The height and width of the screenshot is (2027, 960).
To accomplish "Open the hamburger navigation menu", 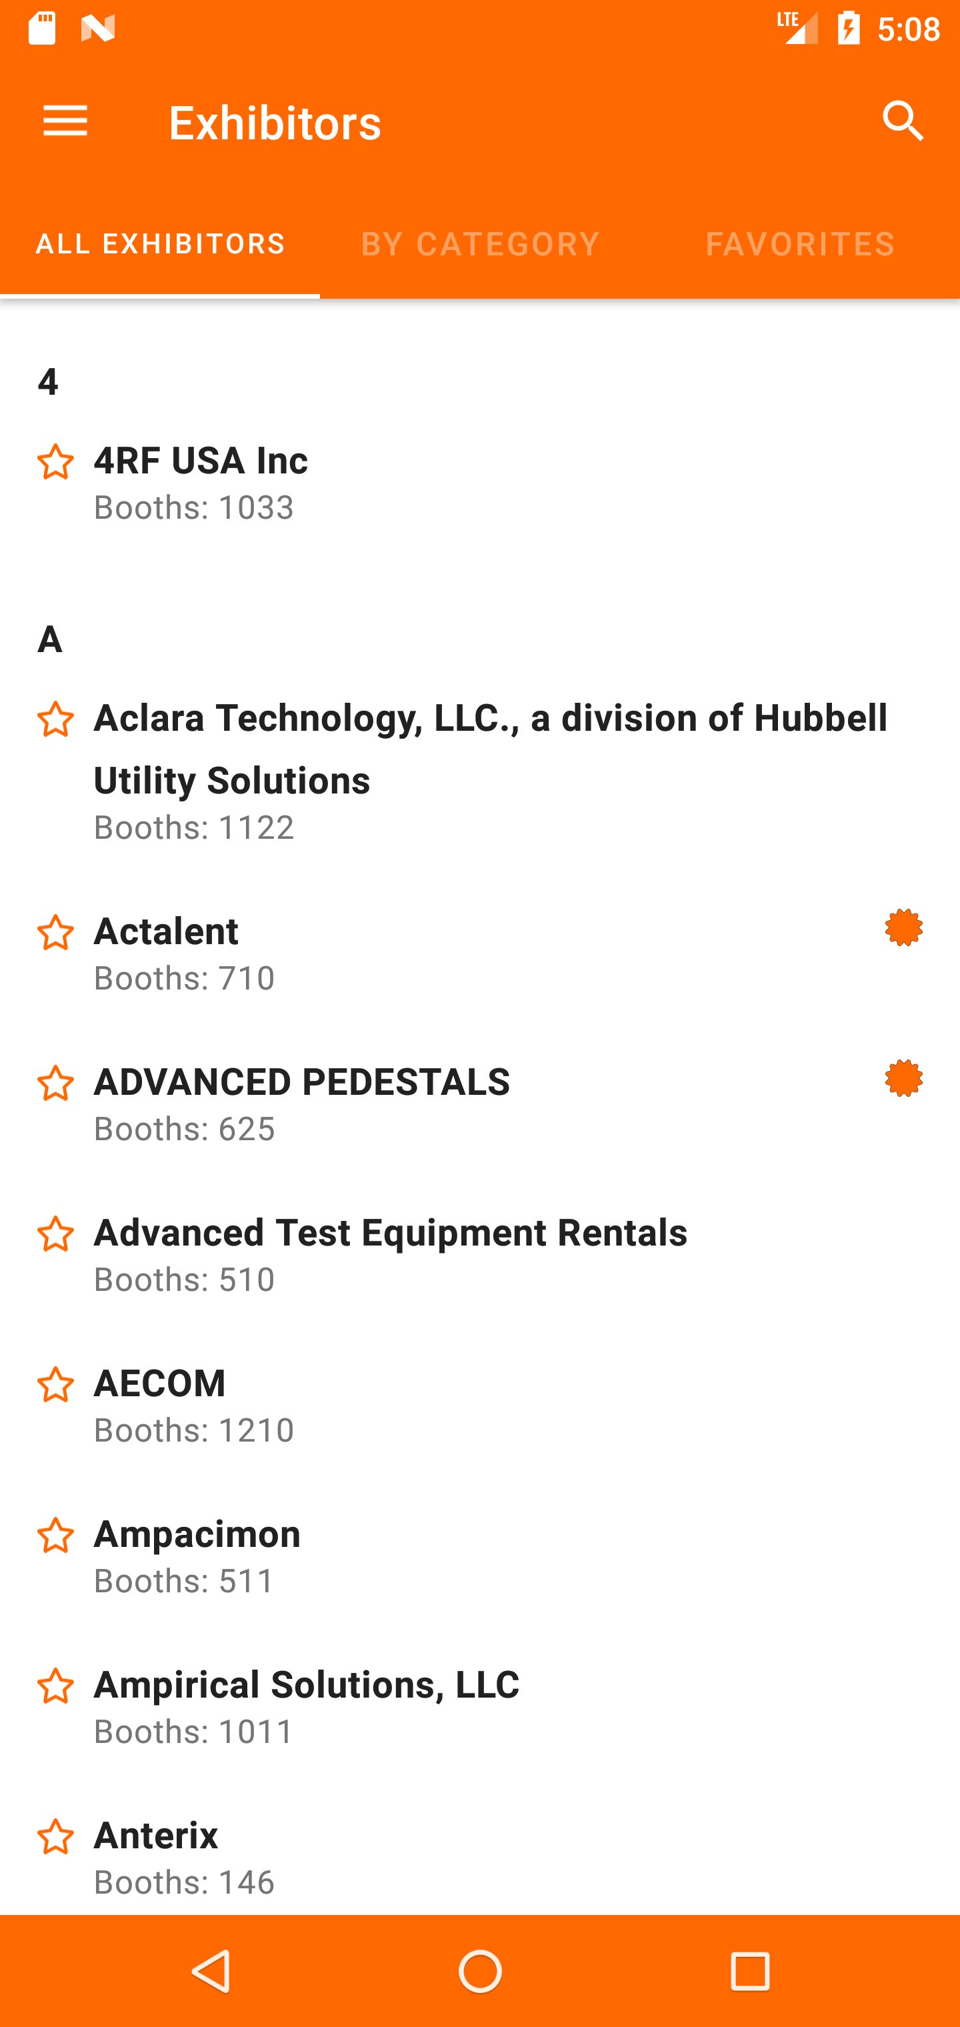I will click(65, 122).
